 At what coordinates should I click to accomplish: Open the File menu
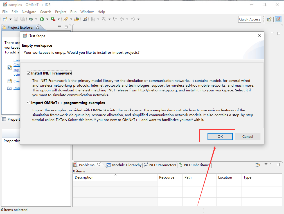pyautogui.click(x=5, y=12)
